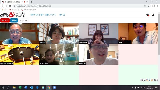Bookmark this page with the star icon
The image size is (160, 90).
click(149, 6)
